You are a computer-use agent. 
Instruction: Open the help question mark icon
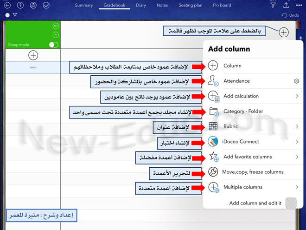[x=20, y=5]
